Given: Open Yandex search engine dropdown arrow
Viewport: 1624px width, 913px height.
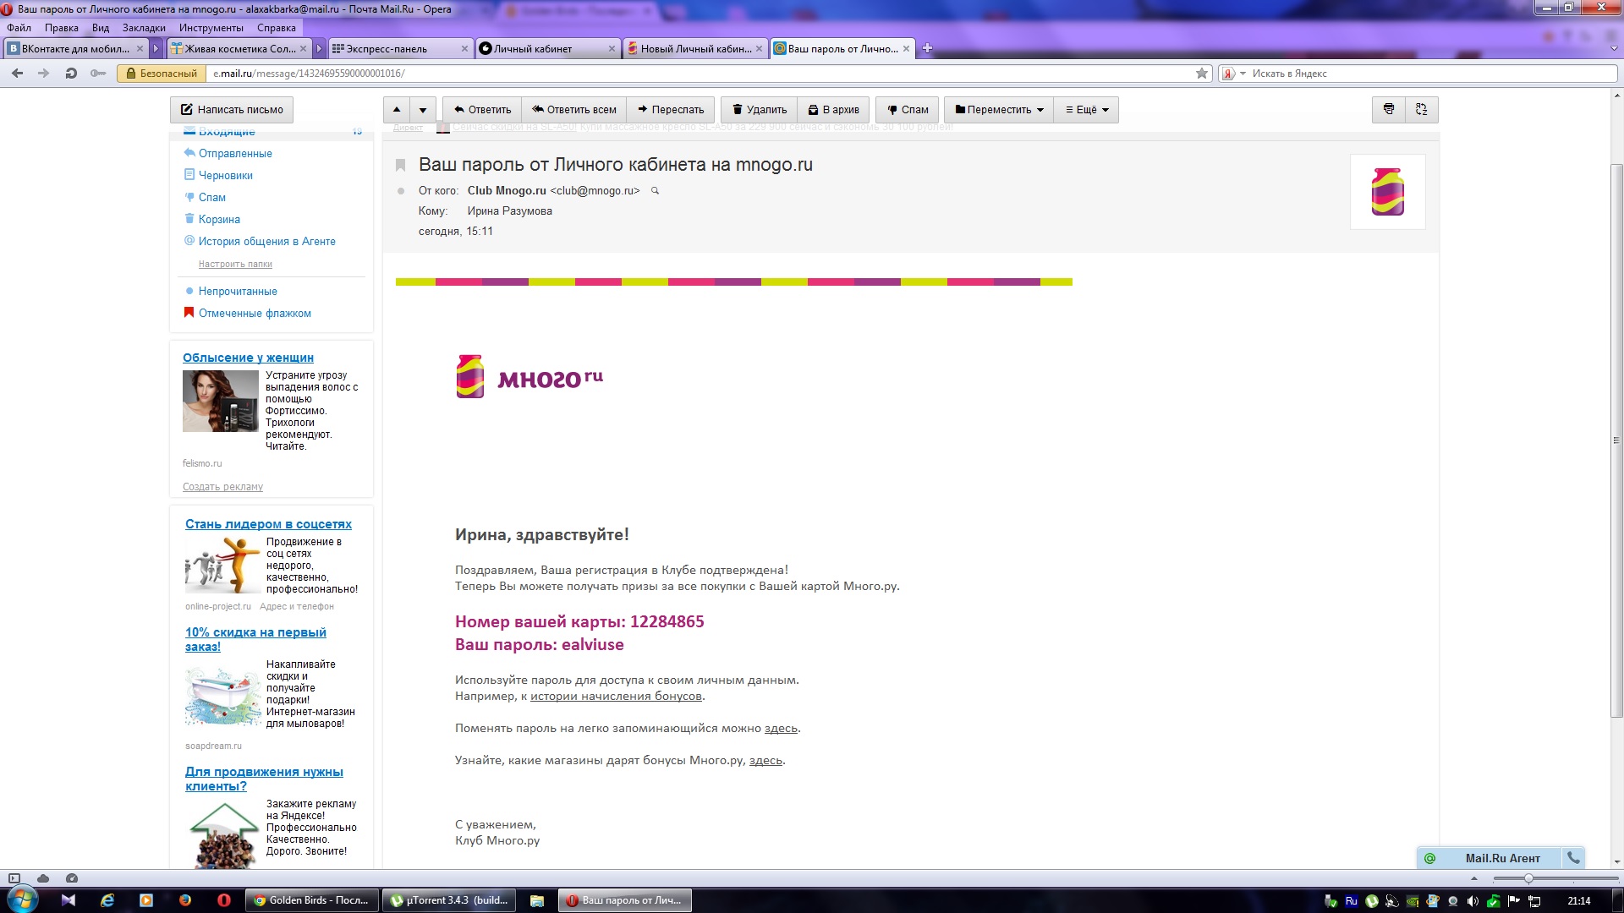Looking at the screenshot, I should click(1243, 74).
